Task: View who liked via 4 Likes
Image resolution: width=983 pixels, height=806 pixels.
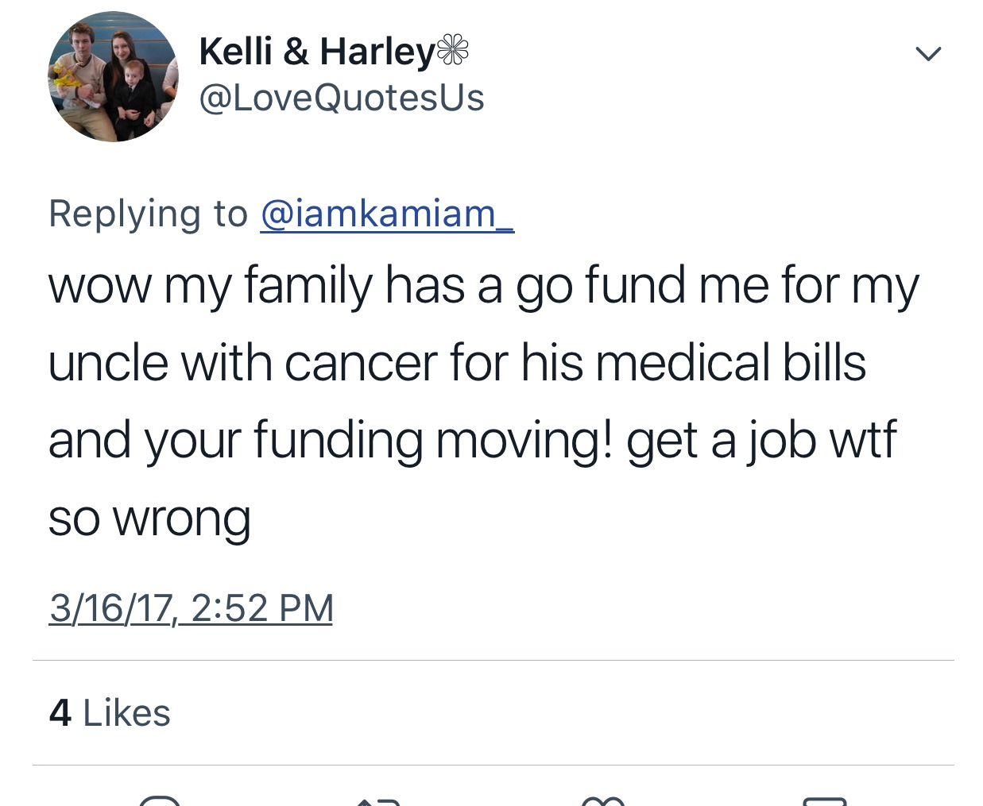Action: 110,712
